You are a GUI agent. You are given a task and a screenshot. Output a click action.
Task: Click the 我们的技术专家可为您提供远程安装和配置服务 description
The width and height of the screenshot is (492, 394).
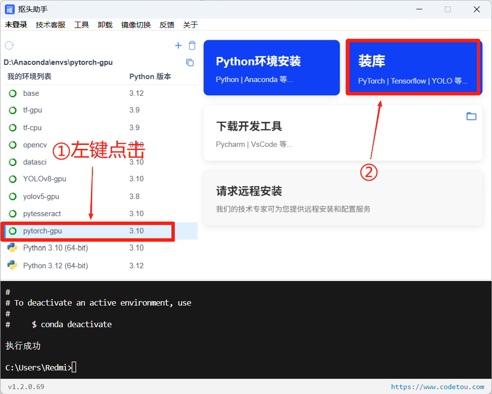point(293,209)
